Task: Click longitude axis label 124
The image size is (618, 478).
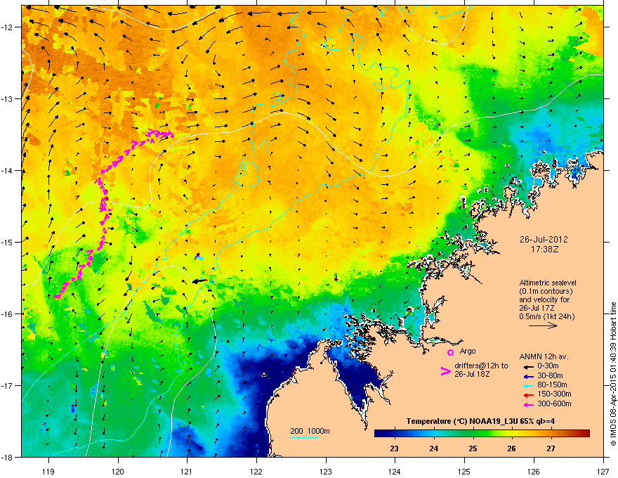Action: click(395, 471)
